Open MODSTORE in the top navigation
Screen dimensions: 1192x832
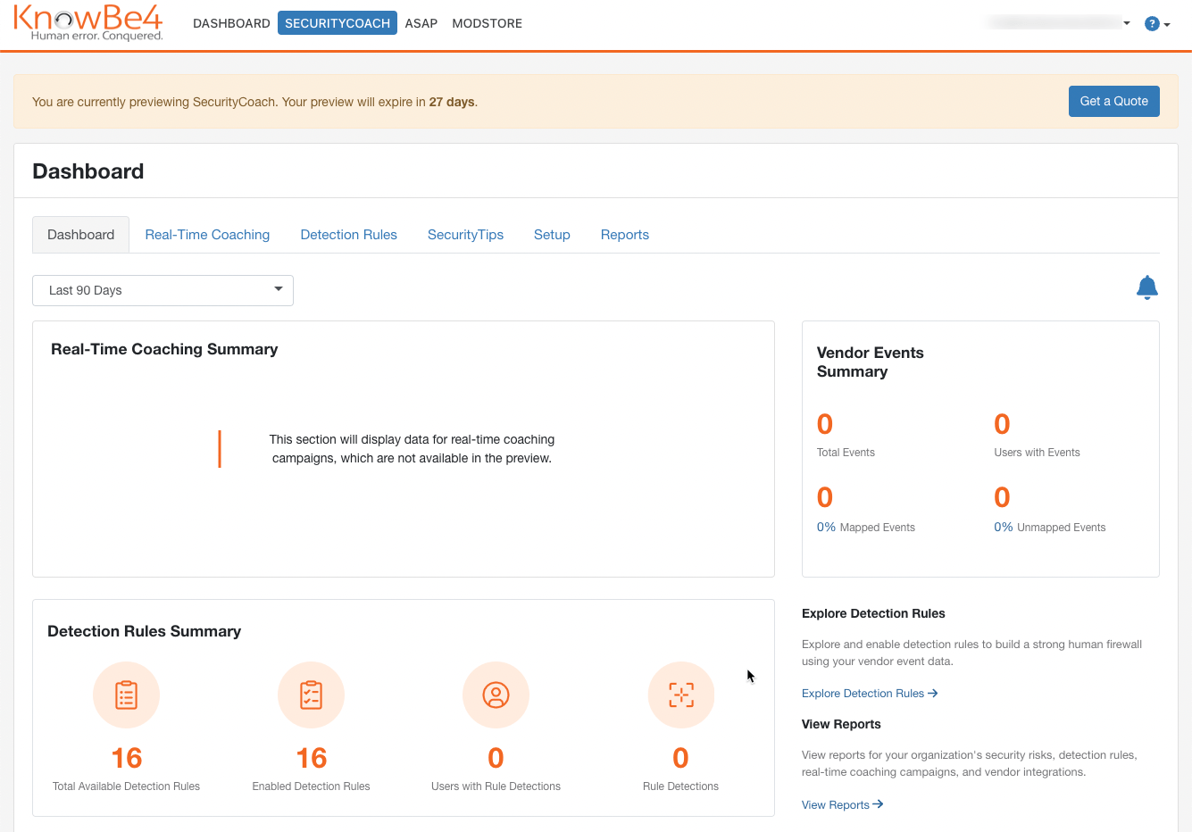point(488,23)
